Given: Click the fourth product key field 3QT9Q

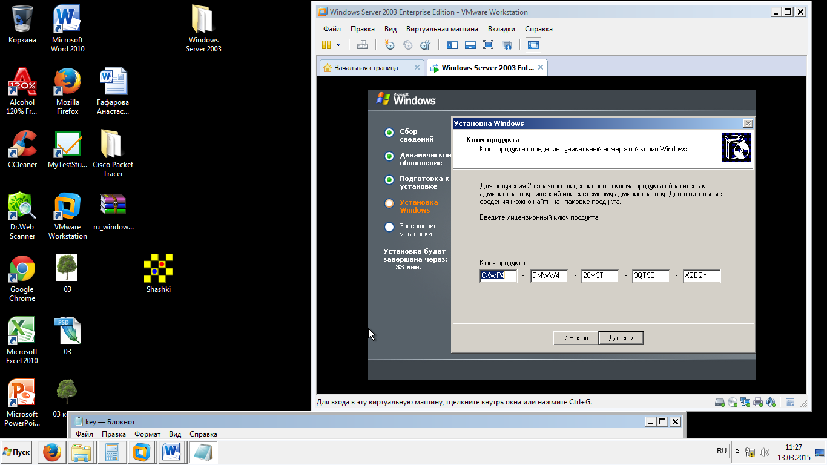Looking at the screenshot, I should (x=651, y=276).
